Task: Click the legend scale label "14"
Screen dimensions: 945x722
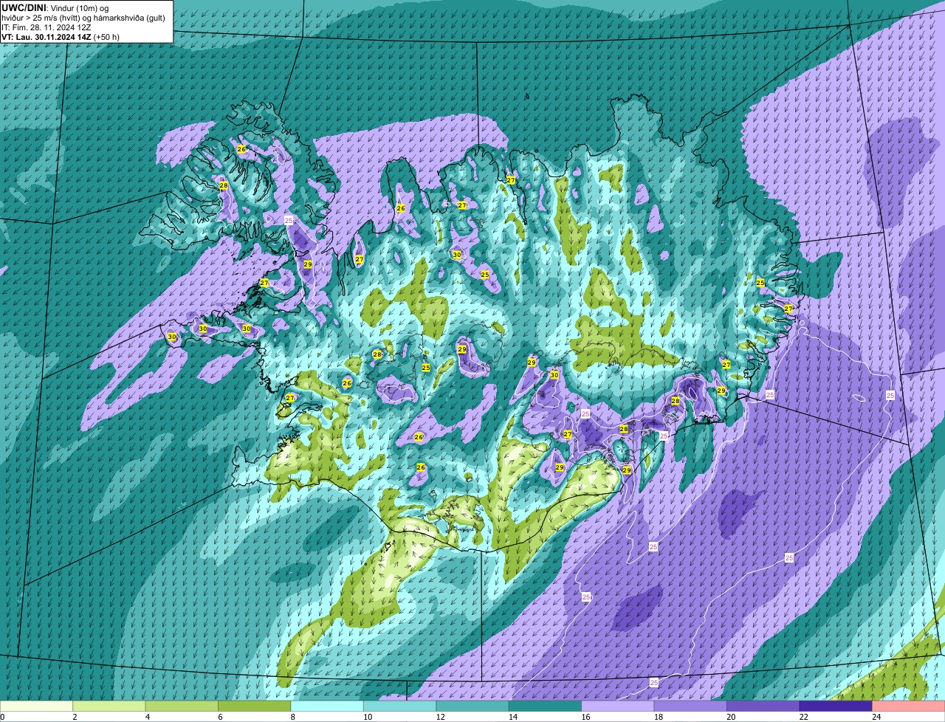Action: pyautogui.click(x=512, y=717)
